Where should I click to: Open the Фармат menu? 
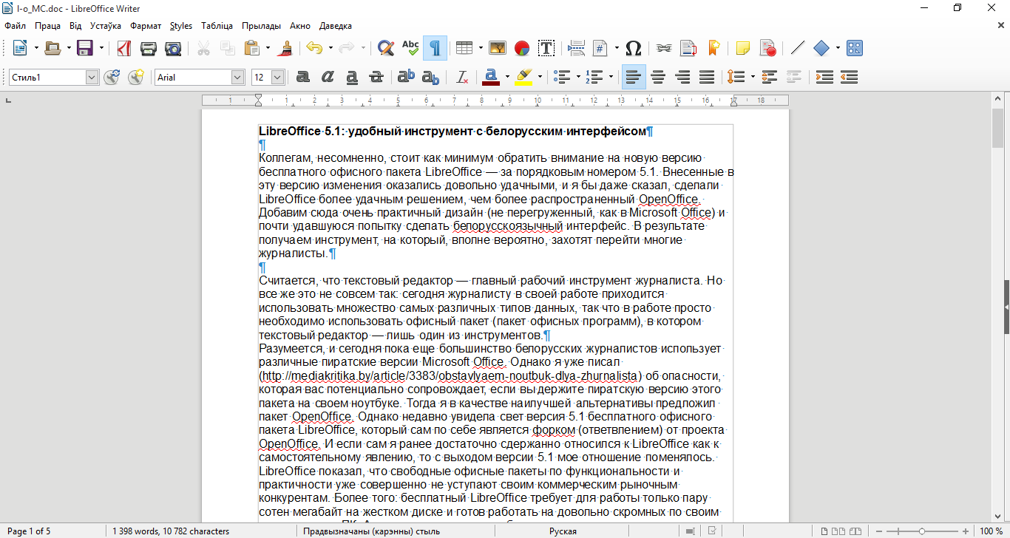point(145,26)
